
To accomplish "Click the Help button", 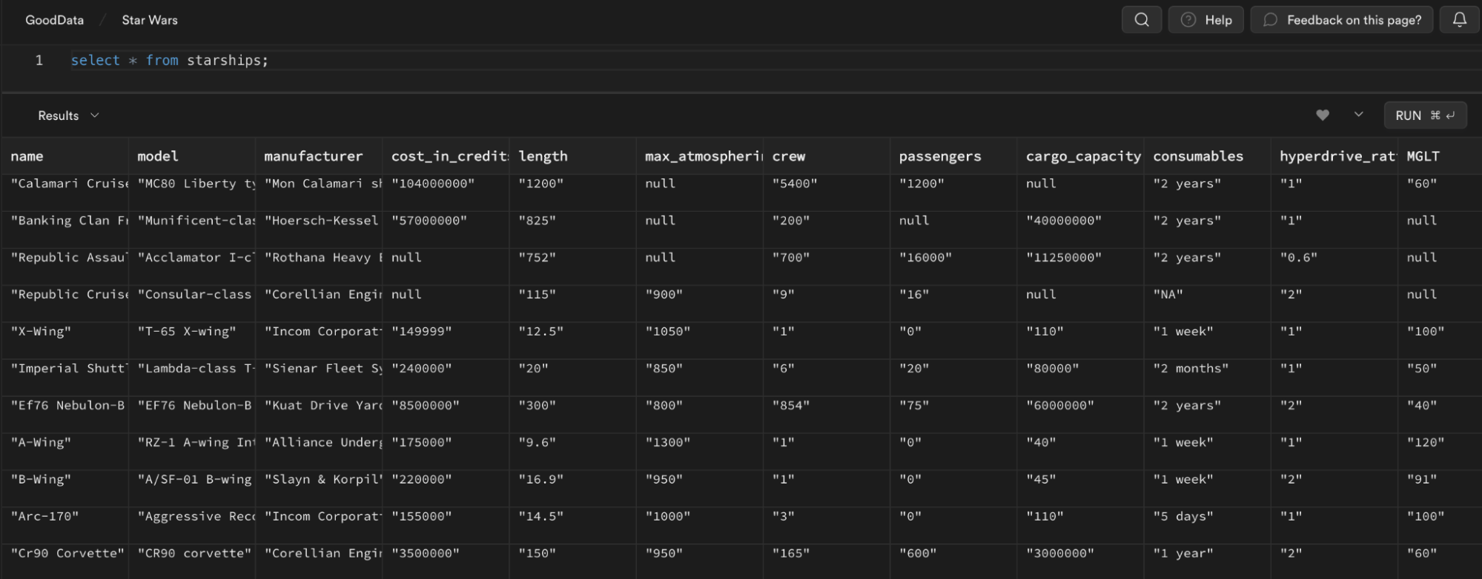I will [x=1206, y=20].
